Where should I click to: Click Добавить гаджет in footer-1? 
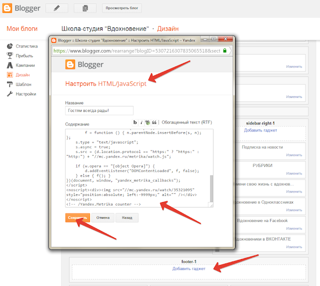(189, 268)
